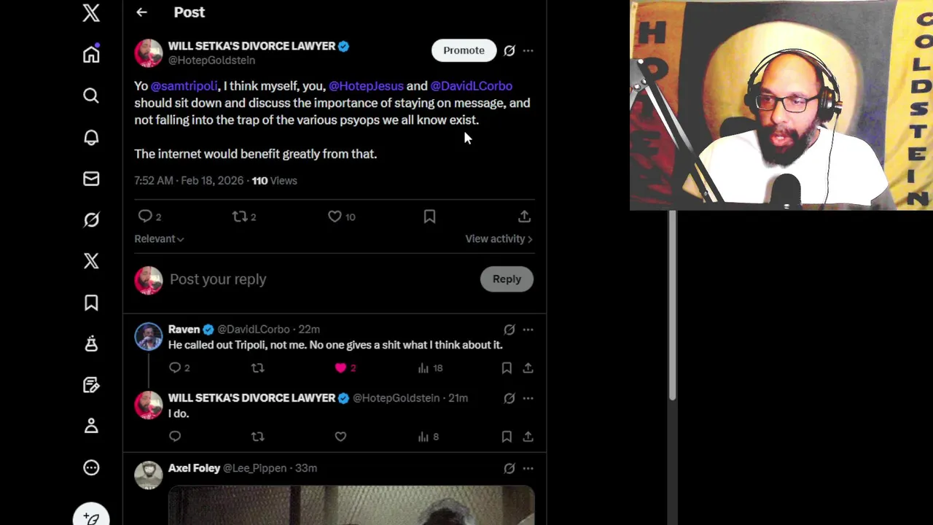The image size is (933, 525).
Task: Open the Notifications bell
Action: [x=91, y=137]
